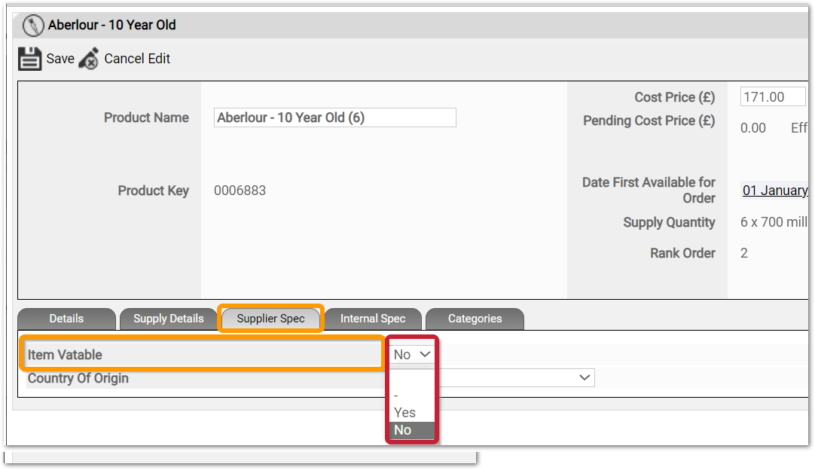Open the Categories tab
Image resolution: width=815 pixels, height=470 pixels.
475,319
